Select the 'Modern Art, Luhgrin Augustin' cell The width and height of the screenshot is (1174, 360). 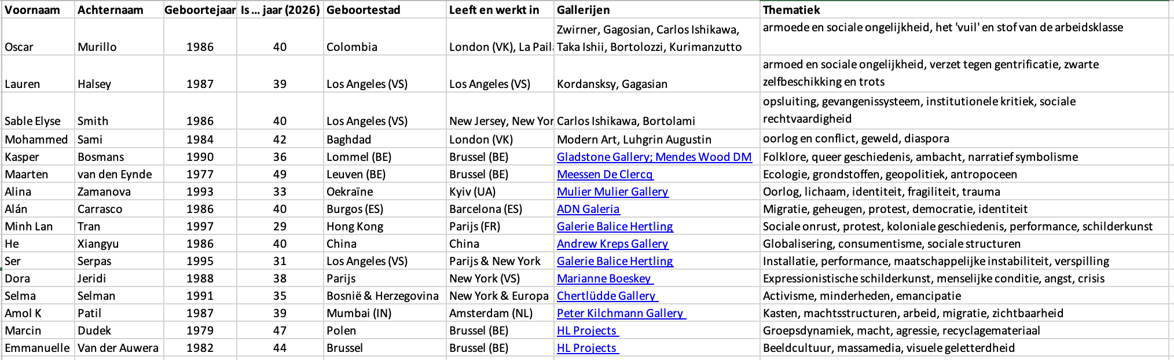tap(657, 139)
